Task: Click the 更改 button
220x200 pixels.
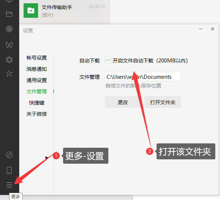Action: click(123, 102)
